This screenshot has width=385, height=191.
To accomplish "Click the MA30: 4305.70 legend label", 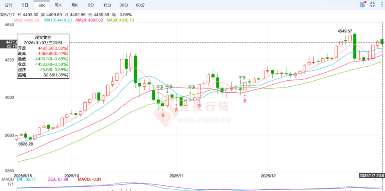I will pos(120,20).
